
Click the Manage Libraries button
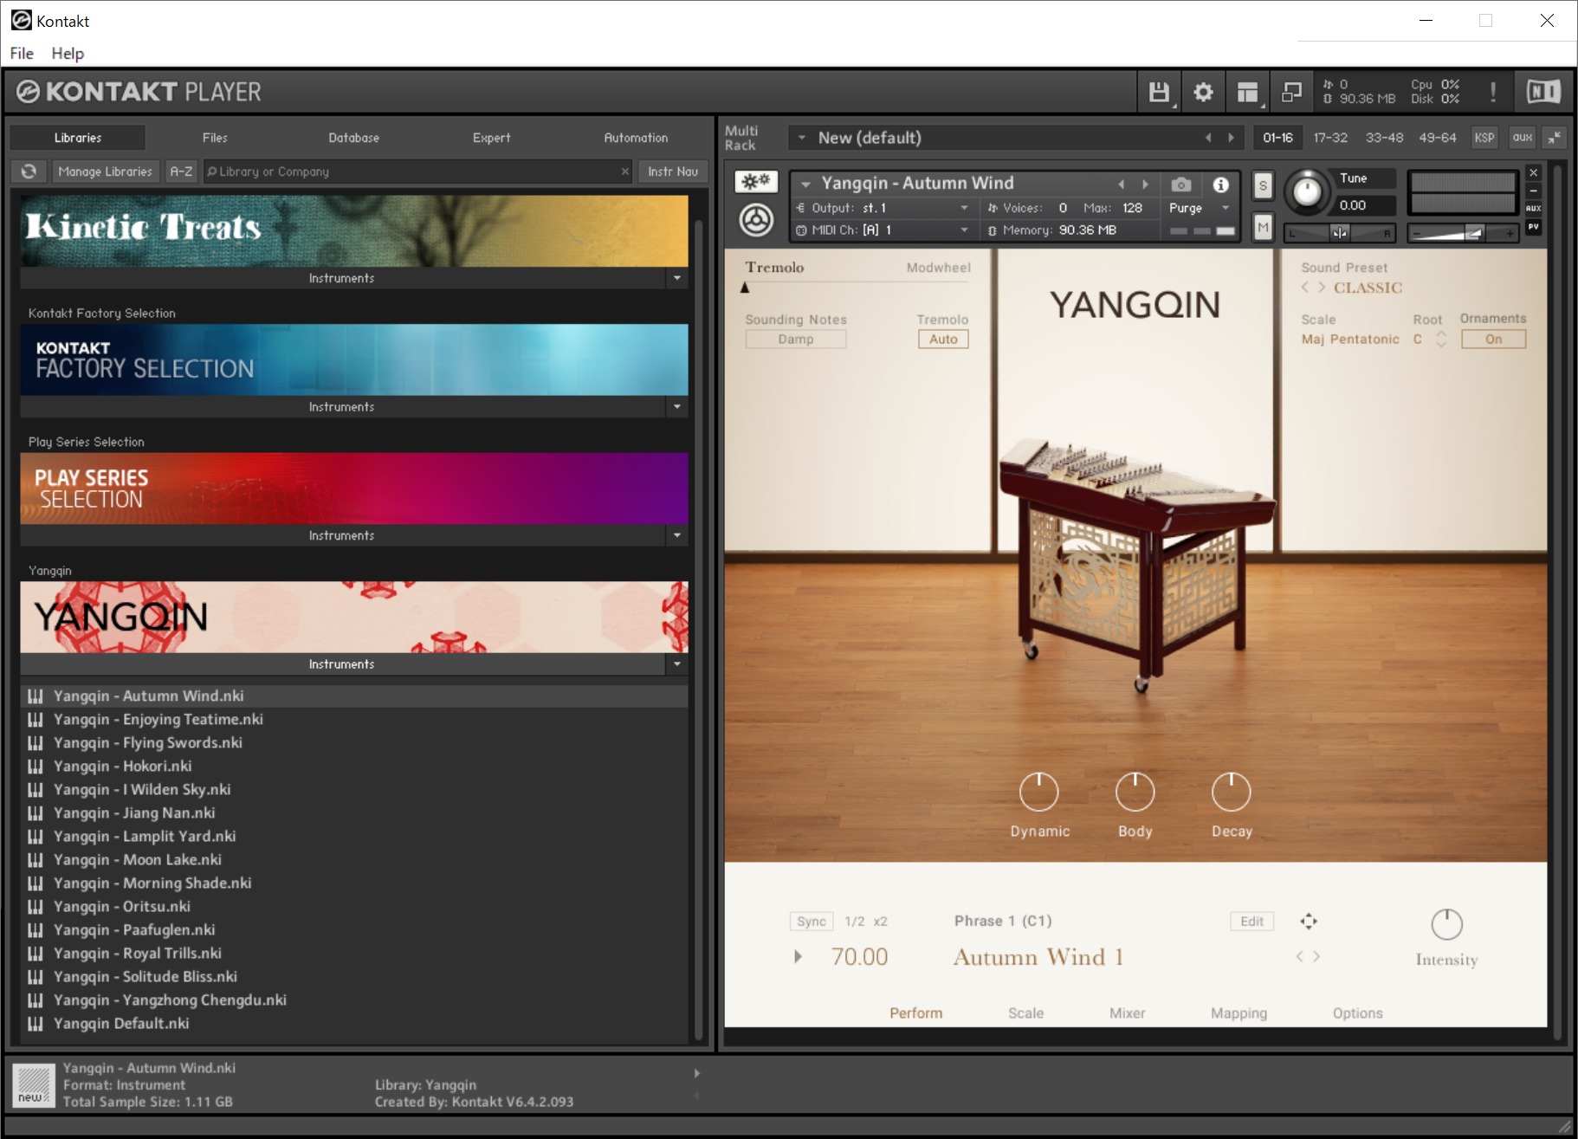[x=105, y=171]
